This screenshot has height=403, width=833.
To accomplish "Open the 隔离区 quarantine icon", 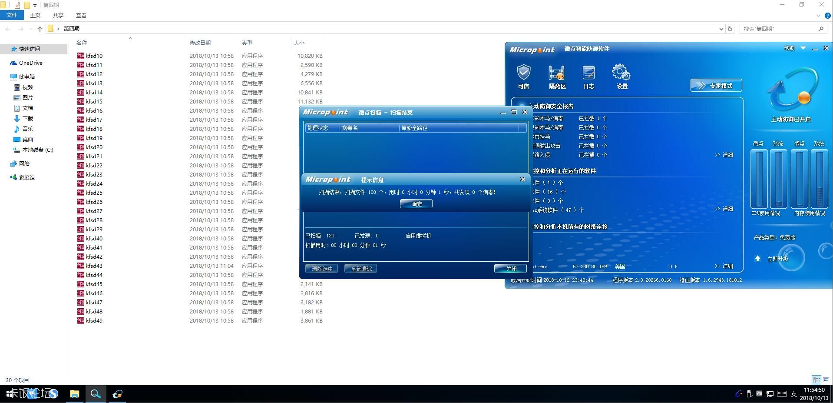I will pyautogui.click(x=557, y=77).
